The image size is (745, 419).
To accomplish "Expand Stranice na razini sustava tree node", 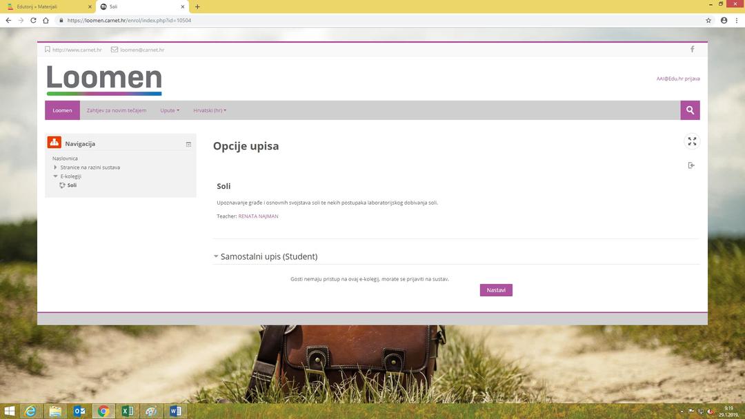I will pyautogui.click(x=56, y=167).
